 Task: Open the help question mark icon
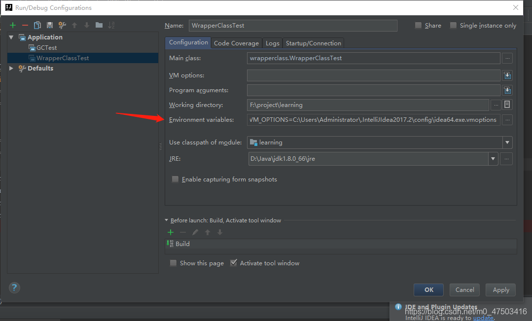pyautogui.click(x=14, y=288)
